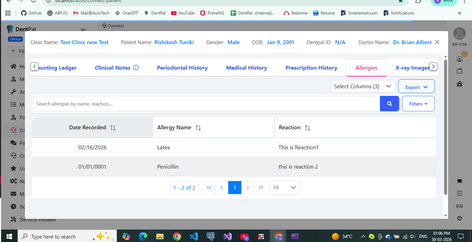Sort by Reaction column arrows
Image resolution: width=472 pixels, height=242 pixels.
(x=308, y=128)
